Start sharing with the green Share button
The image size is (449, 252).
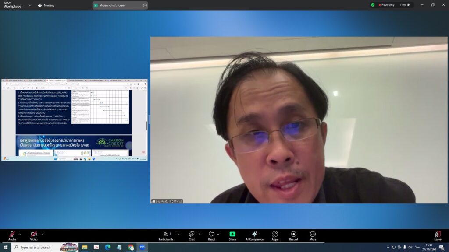[232, 235]
